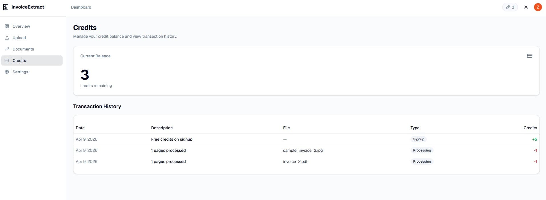Click the Overview grid icon

click(x=7, y=26)
